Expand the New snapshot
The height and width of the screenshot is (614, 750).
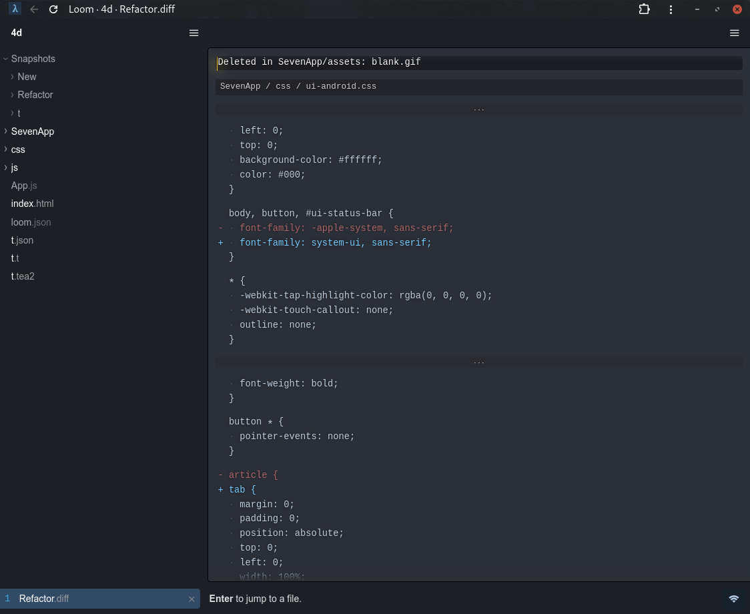pos(13,77)
